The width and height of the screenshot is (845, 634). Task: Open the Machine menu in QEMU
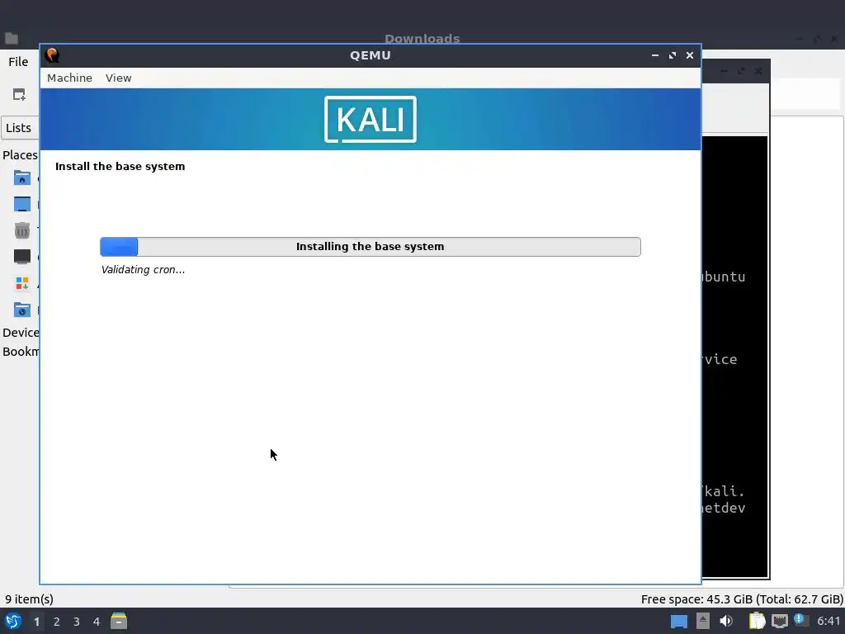69,78
